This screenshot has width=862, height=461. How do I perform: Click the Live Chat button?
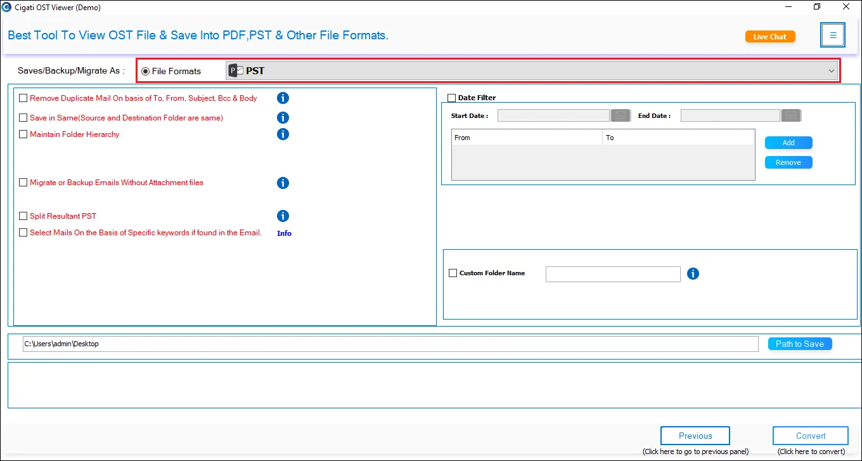pos(770,37)
